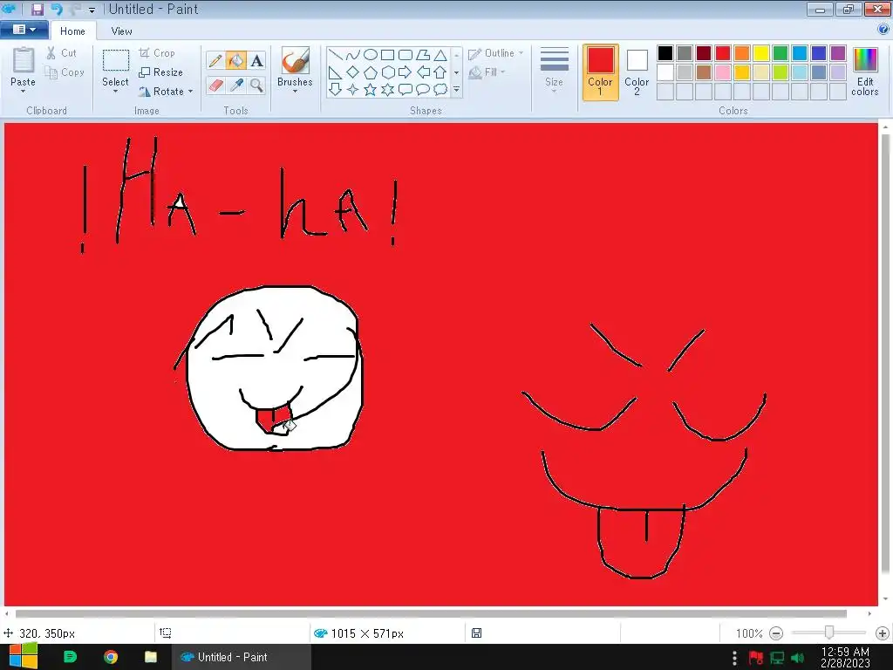Select the Magnifier tool
Screen dimensions: 893x670
[x=257, y=85]
